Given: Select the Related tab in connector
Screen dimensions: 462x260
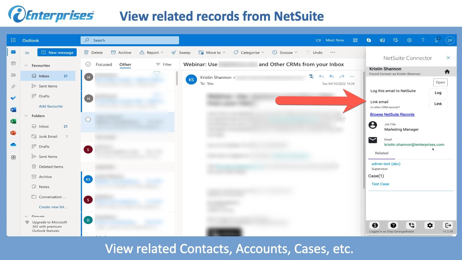Looking at the screenshot, I should (381, 153).
